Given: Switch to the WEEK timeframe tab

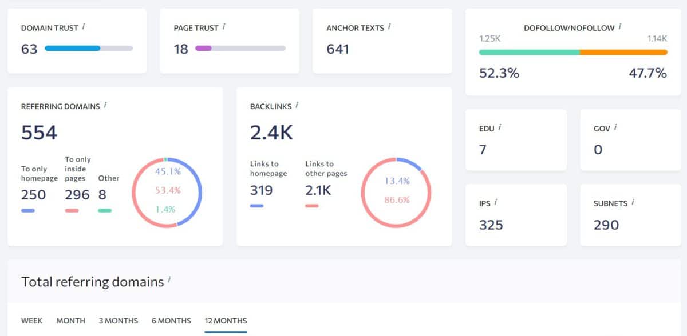Looking at the screenshot, I should click(32, 321).
